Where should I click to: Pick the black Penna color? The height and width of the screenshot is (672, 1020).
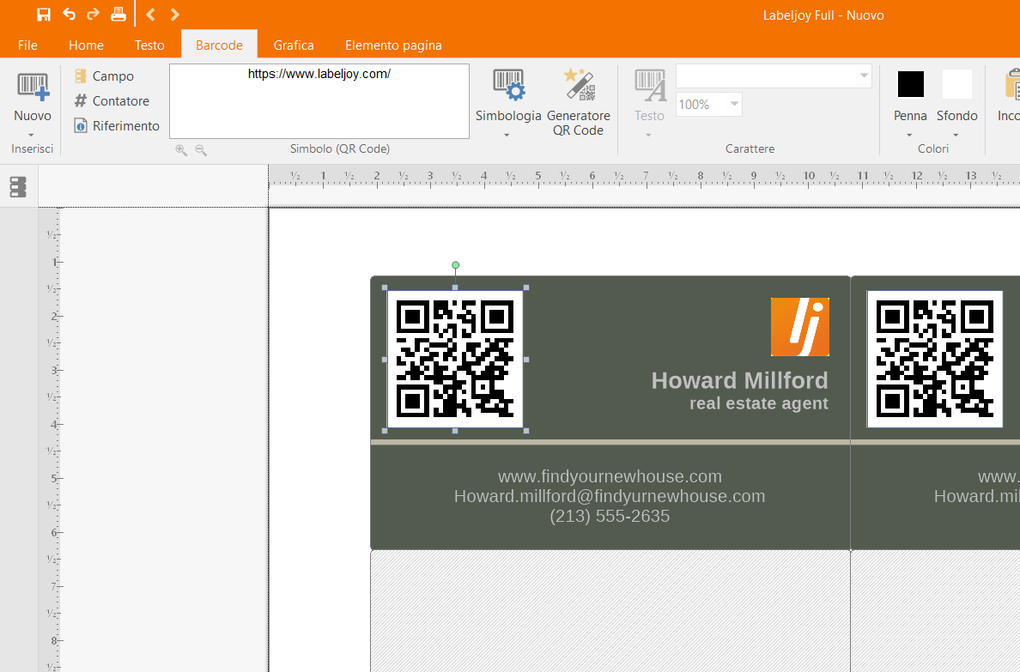coord(911,85)
